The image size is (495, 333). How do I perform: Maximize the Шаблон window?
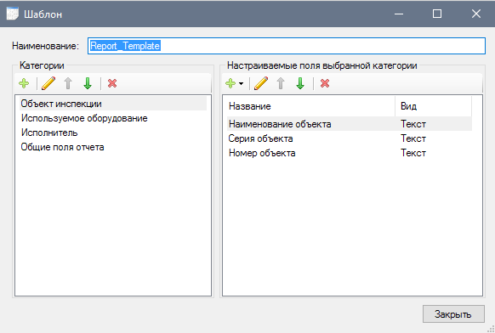(437, 14)
